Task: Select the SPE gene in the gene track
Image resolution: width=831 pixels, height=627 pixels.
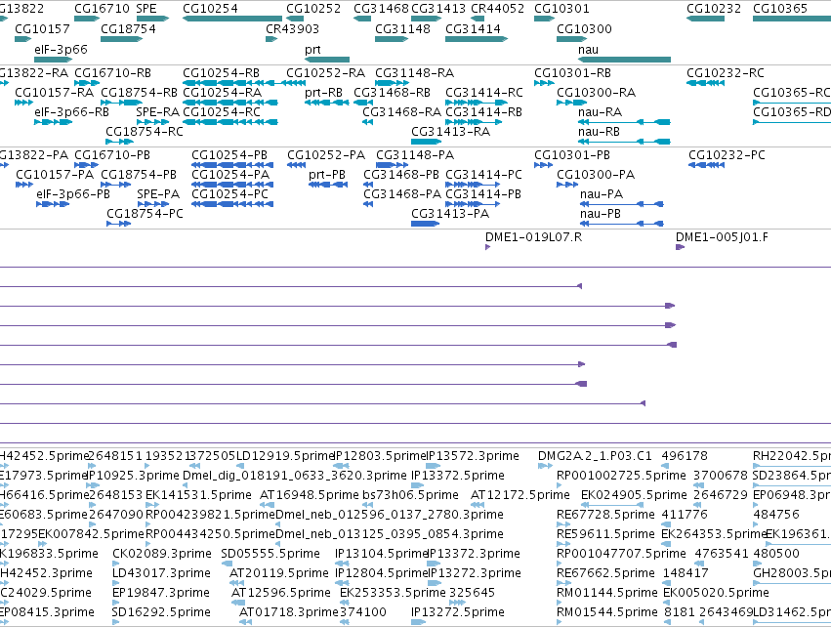Action: [x=152, y=19]
